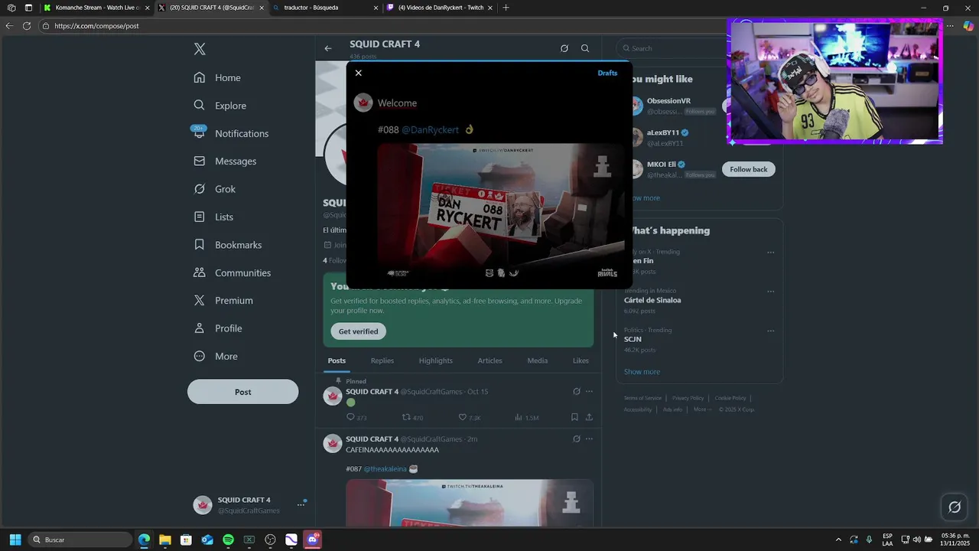Open options for the Cártel de Sinaloa trend
979x551 pixels.
(x=770, y=292)
